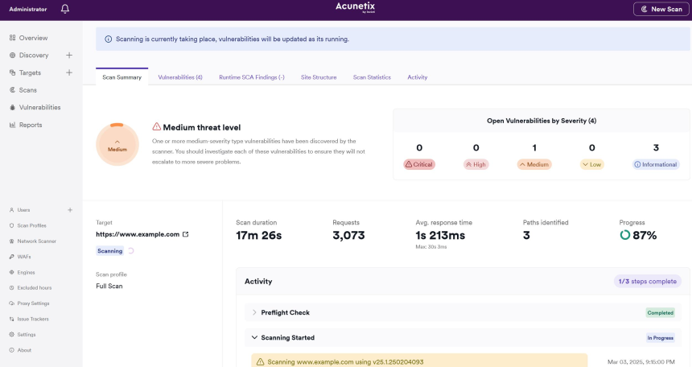This screenshot has width=692, height=367.
Task: Click the Mar 03, 2025 timestamp
Action: click(641, 361)
